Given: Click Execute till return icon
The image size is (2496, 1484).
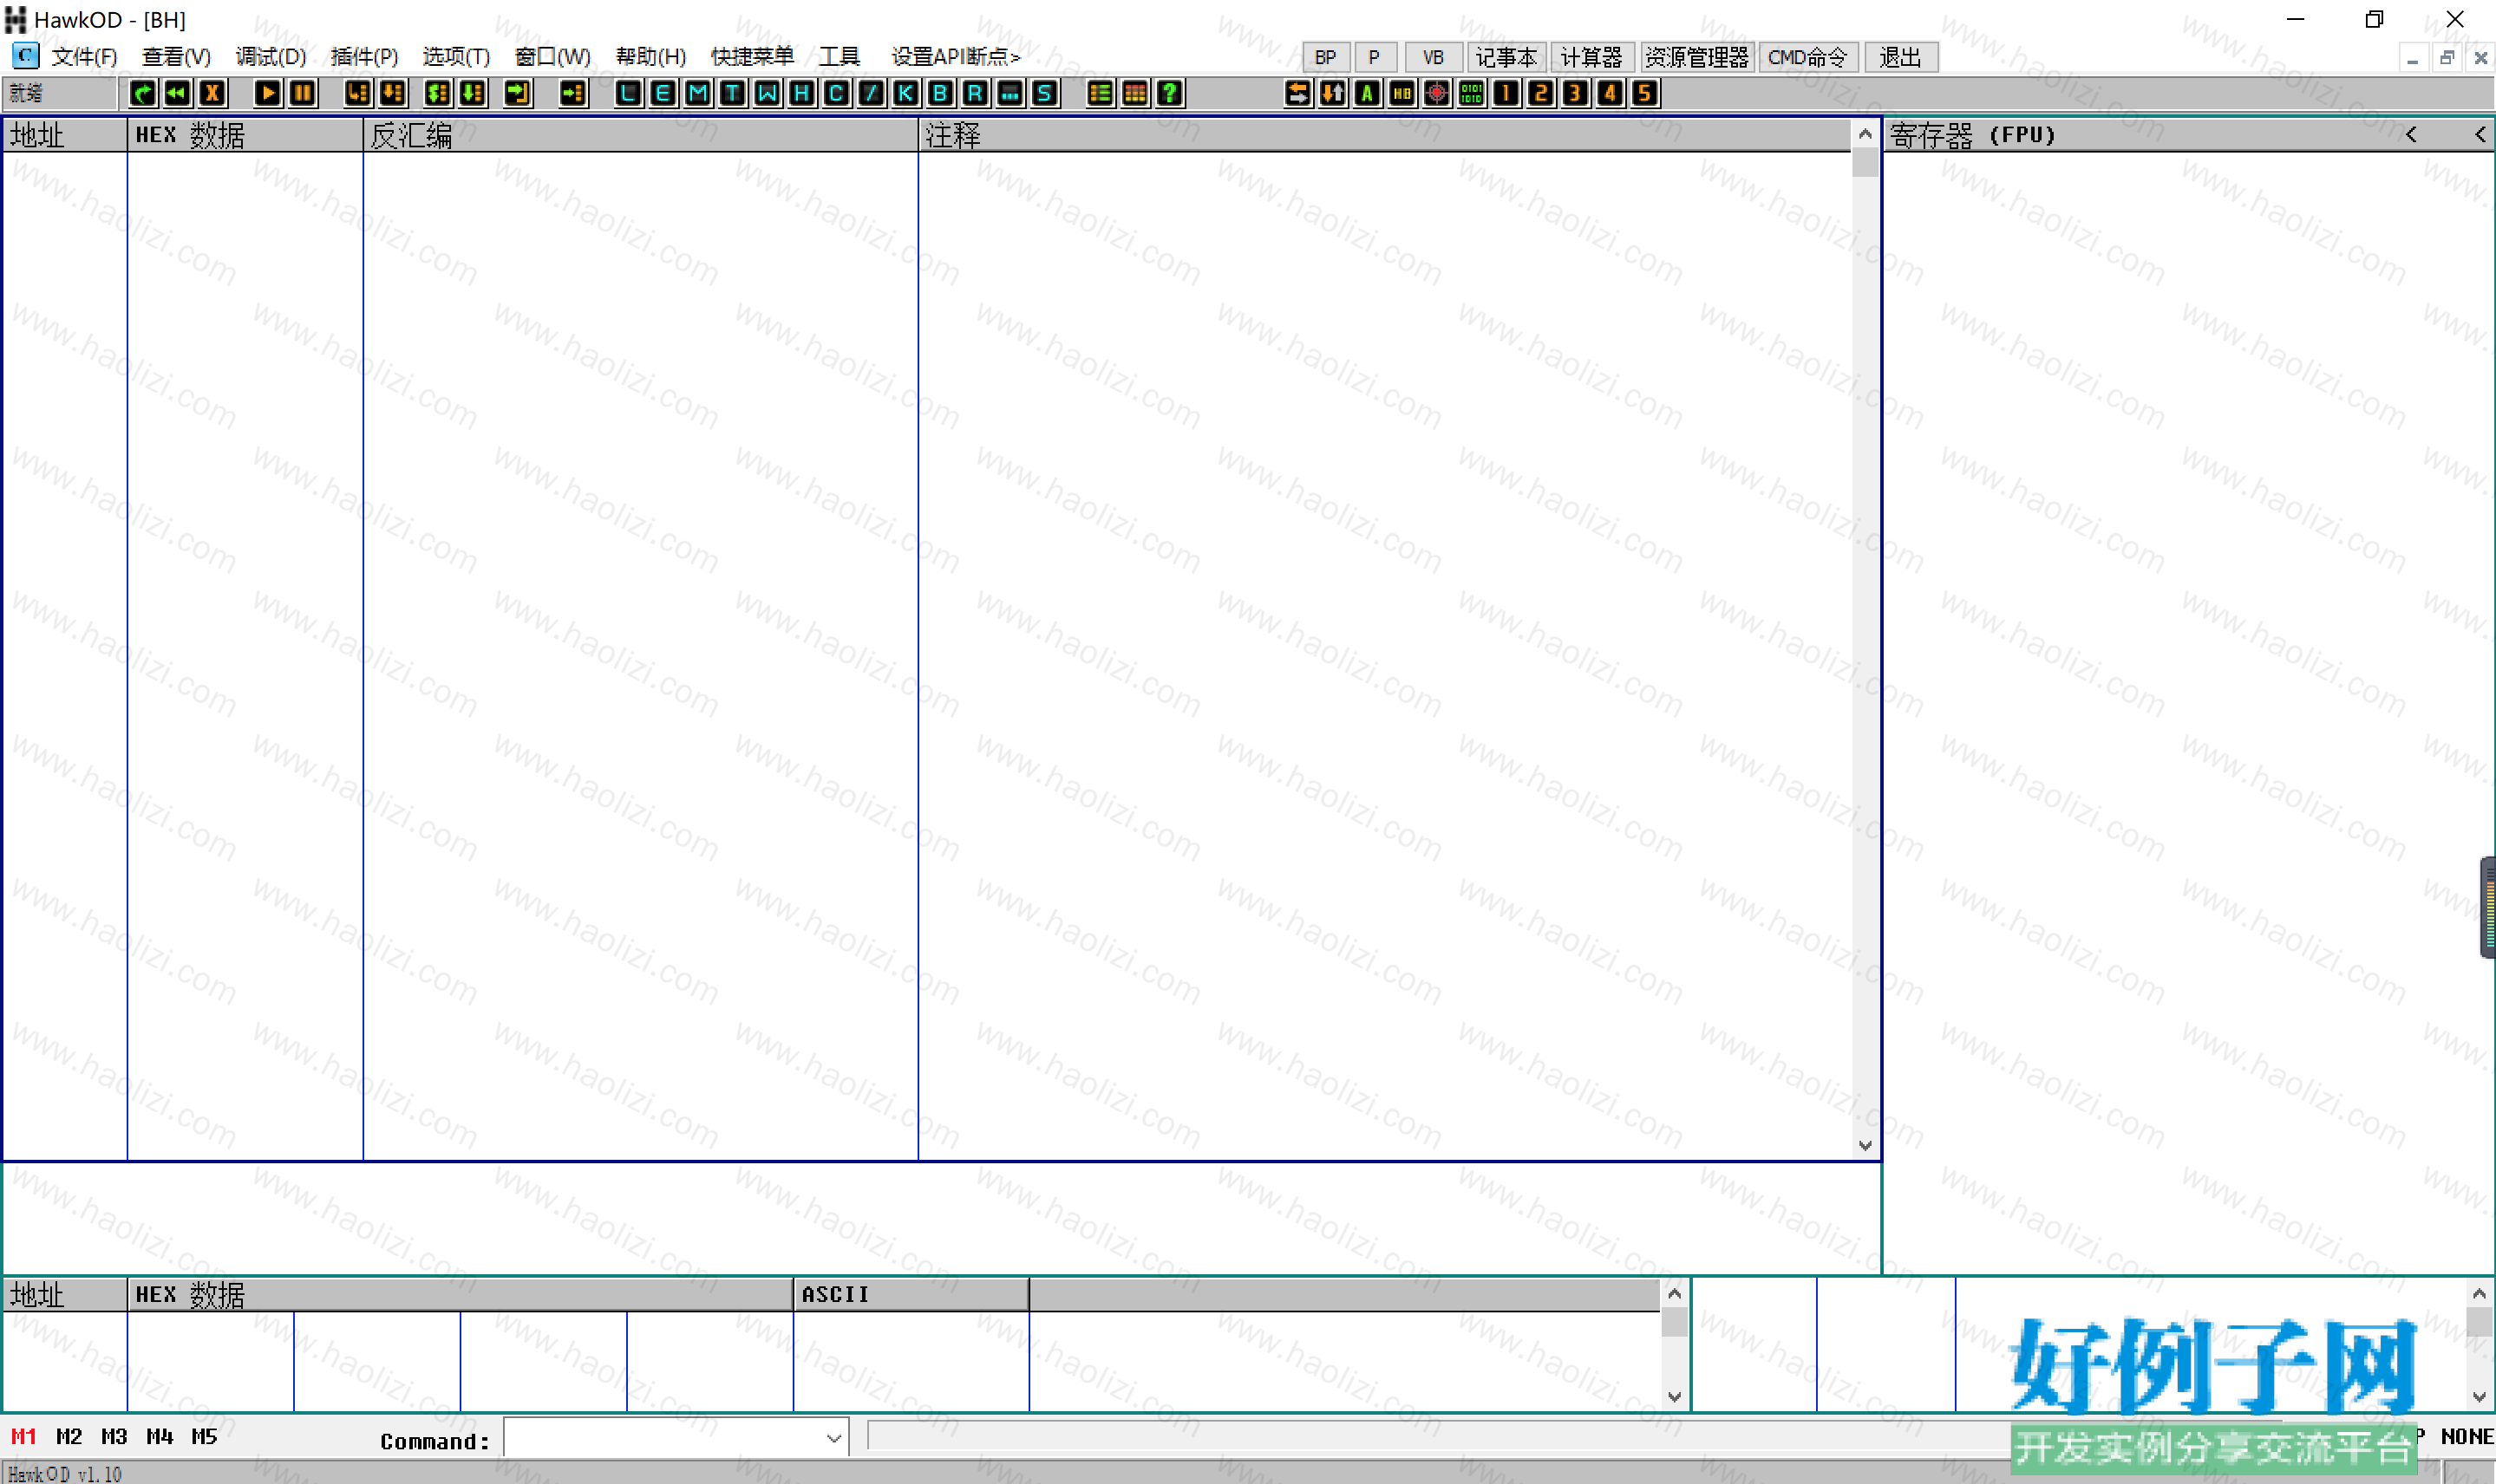Looking at the screenshot, I should pos(519,94).
